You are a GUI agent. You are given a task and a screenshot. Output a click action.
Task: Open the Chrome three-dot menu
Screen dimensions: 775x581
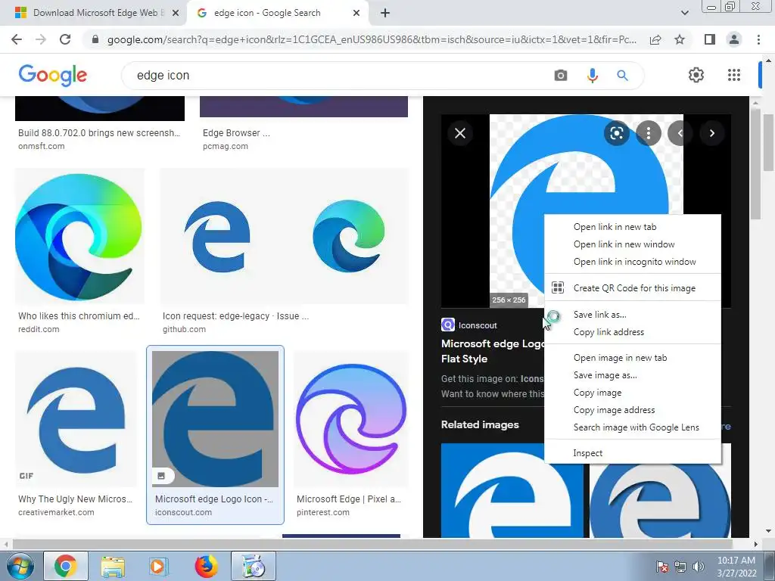[758, 39]
